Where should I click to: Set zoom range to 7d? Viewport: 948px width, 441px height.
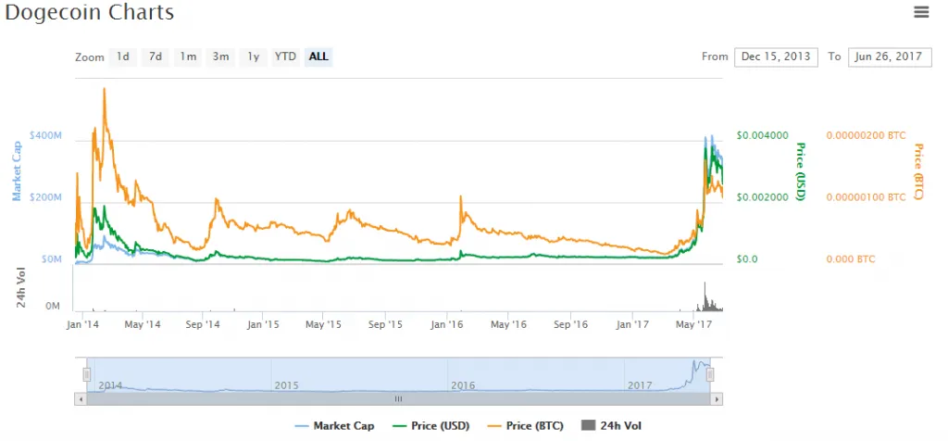tap(156, 57)
